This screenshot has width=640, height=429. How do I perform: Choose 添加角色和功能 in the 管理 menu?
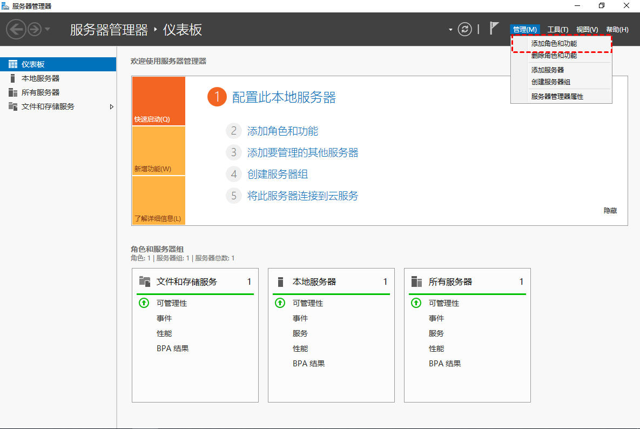562,44
